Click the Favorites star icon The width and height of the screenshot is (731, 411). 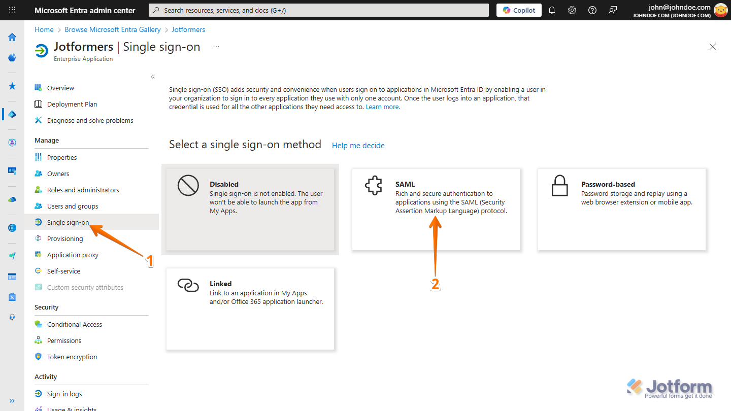pyautogui.click(x=12, y=86)
